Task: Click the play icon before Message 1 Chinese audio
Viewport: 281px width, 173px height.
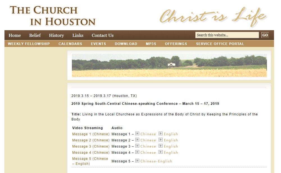Action: pos(137,134)
